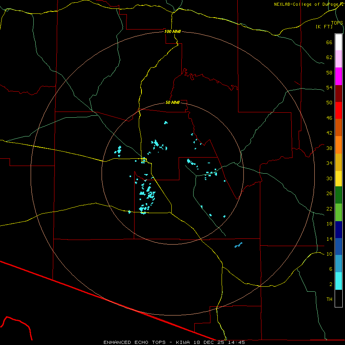Pick the cyan legend swatch

[338, 281]
